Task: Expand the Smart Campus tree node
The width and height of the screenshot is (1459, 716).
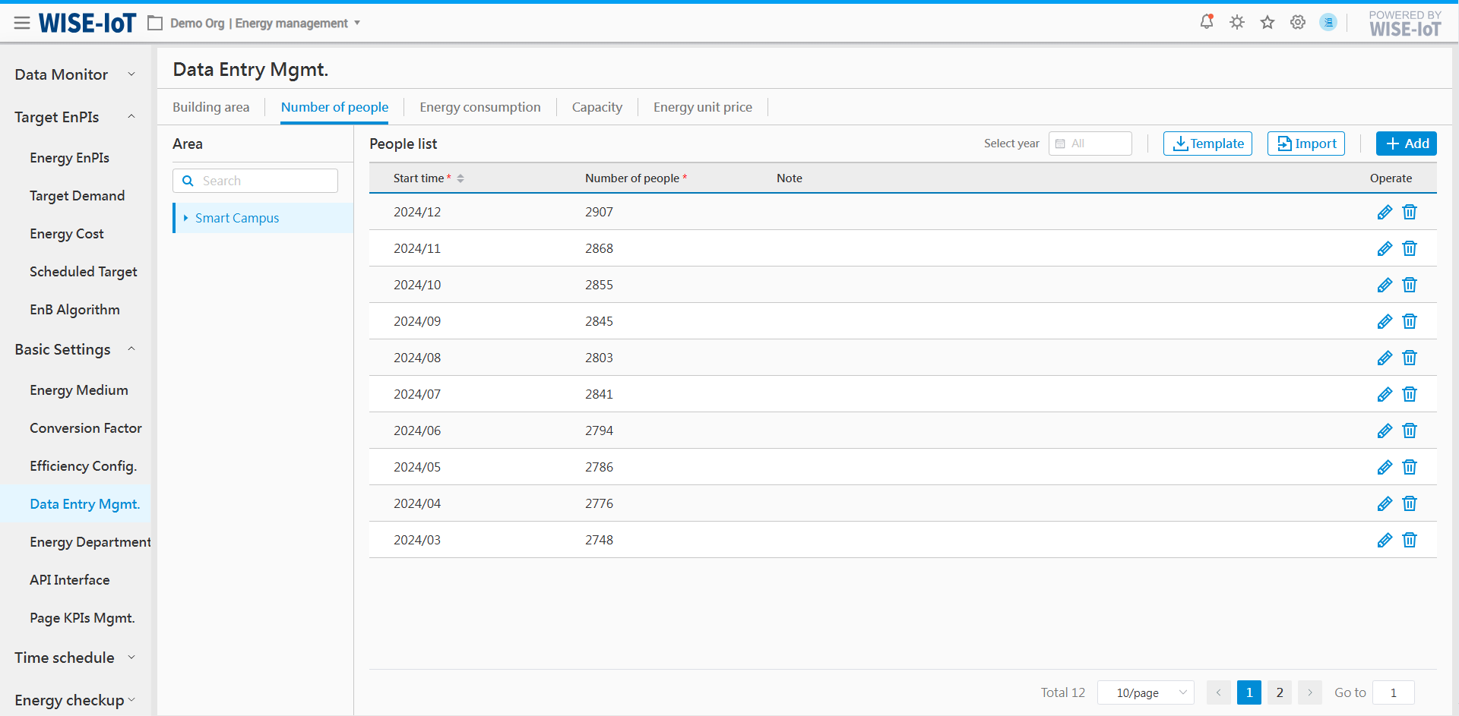Action: [185, 218]
